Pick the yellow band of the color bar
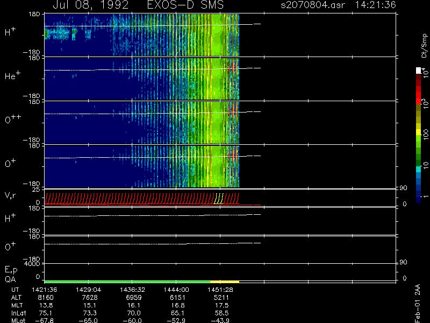 419,132
